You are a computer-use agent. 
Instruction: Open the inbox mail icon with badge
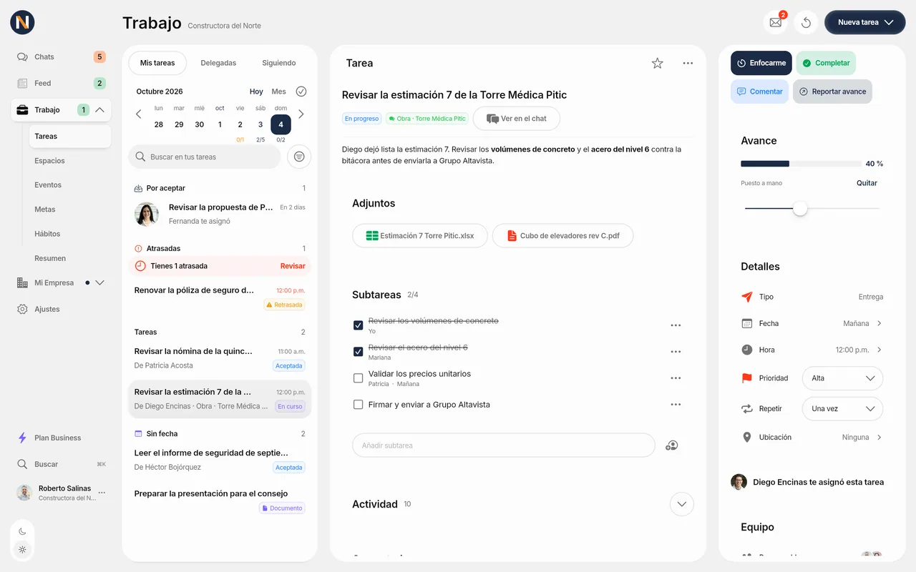776,22
